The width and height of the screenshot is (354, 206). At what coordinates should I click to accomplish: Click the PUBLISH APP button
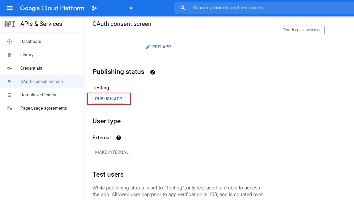click(x=108, y=99)
